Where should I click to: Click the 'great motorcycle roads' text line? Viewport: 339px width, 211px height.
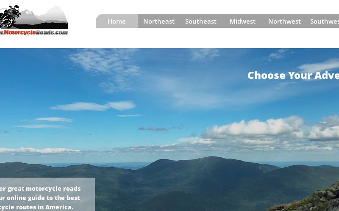(40, 188)
